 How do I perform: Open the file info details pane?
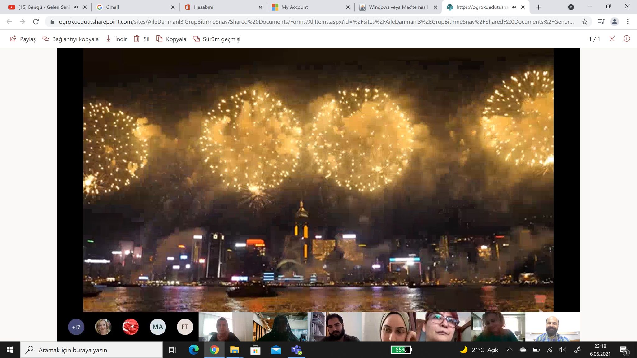tap(627, 39)
